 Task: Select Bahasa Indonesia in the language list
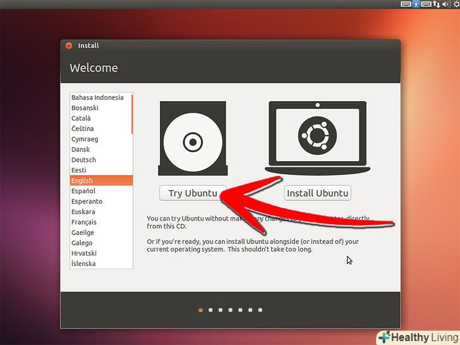click(x=101, y=97)
